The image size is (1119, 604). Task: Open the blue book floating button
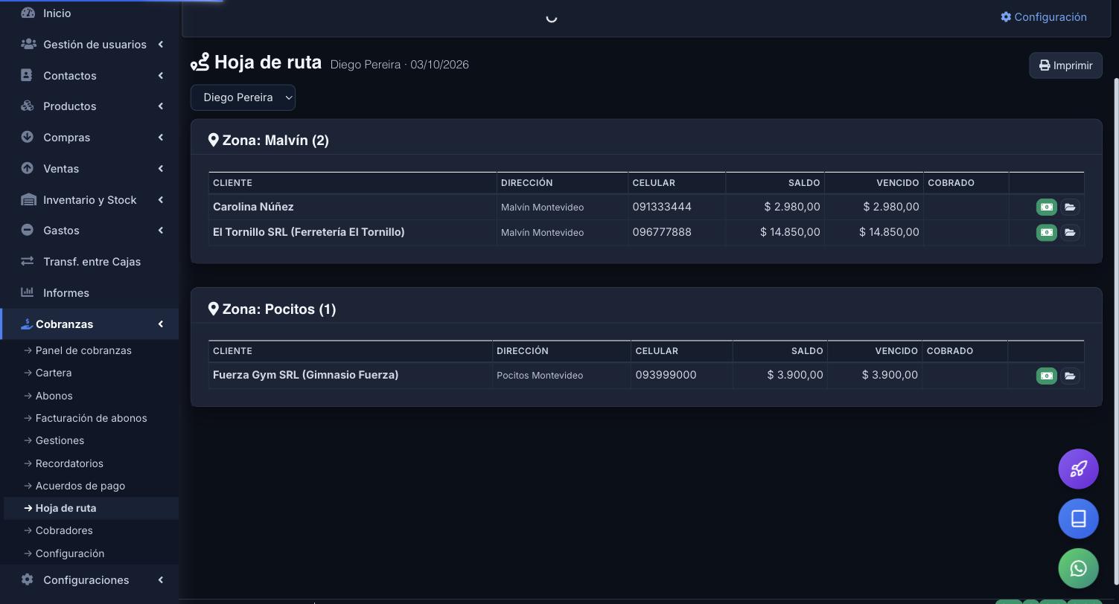click(x=1078, y=518)
